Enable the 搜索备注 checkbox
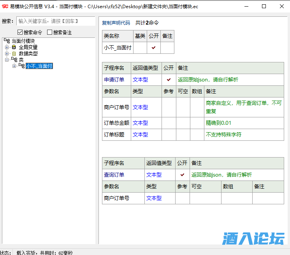This screenshot has height=255, width=290. pyautogui.click(x=49, y=32)
